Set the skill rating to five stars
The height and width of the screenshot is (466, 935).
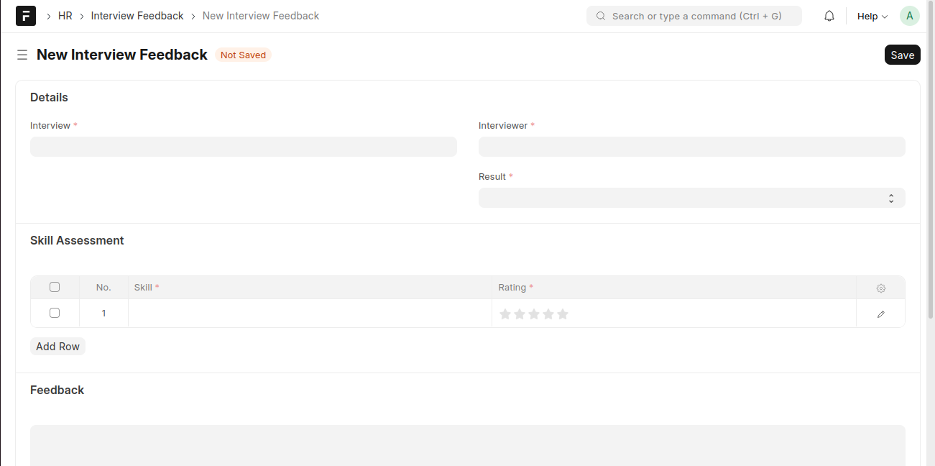tap(563, 314)
